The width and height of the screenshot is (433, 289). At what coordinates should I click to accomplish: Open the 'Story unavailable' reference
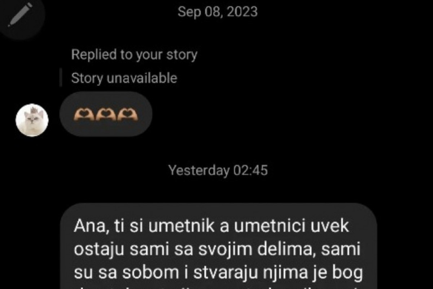(124, 78)
